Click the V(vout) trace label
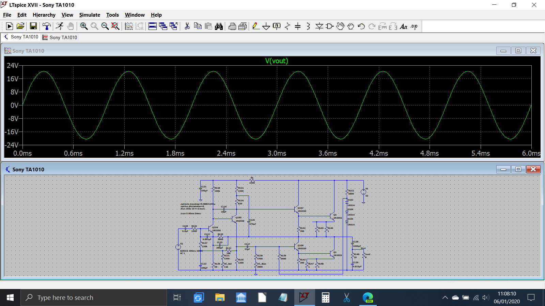The width and height of the screenshot is (545, 306). coord(277,61)
